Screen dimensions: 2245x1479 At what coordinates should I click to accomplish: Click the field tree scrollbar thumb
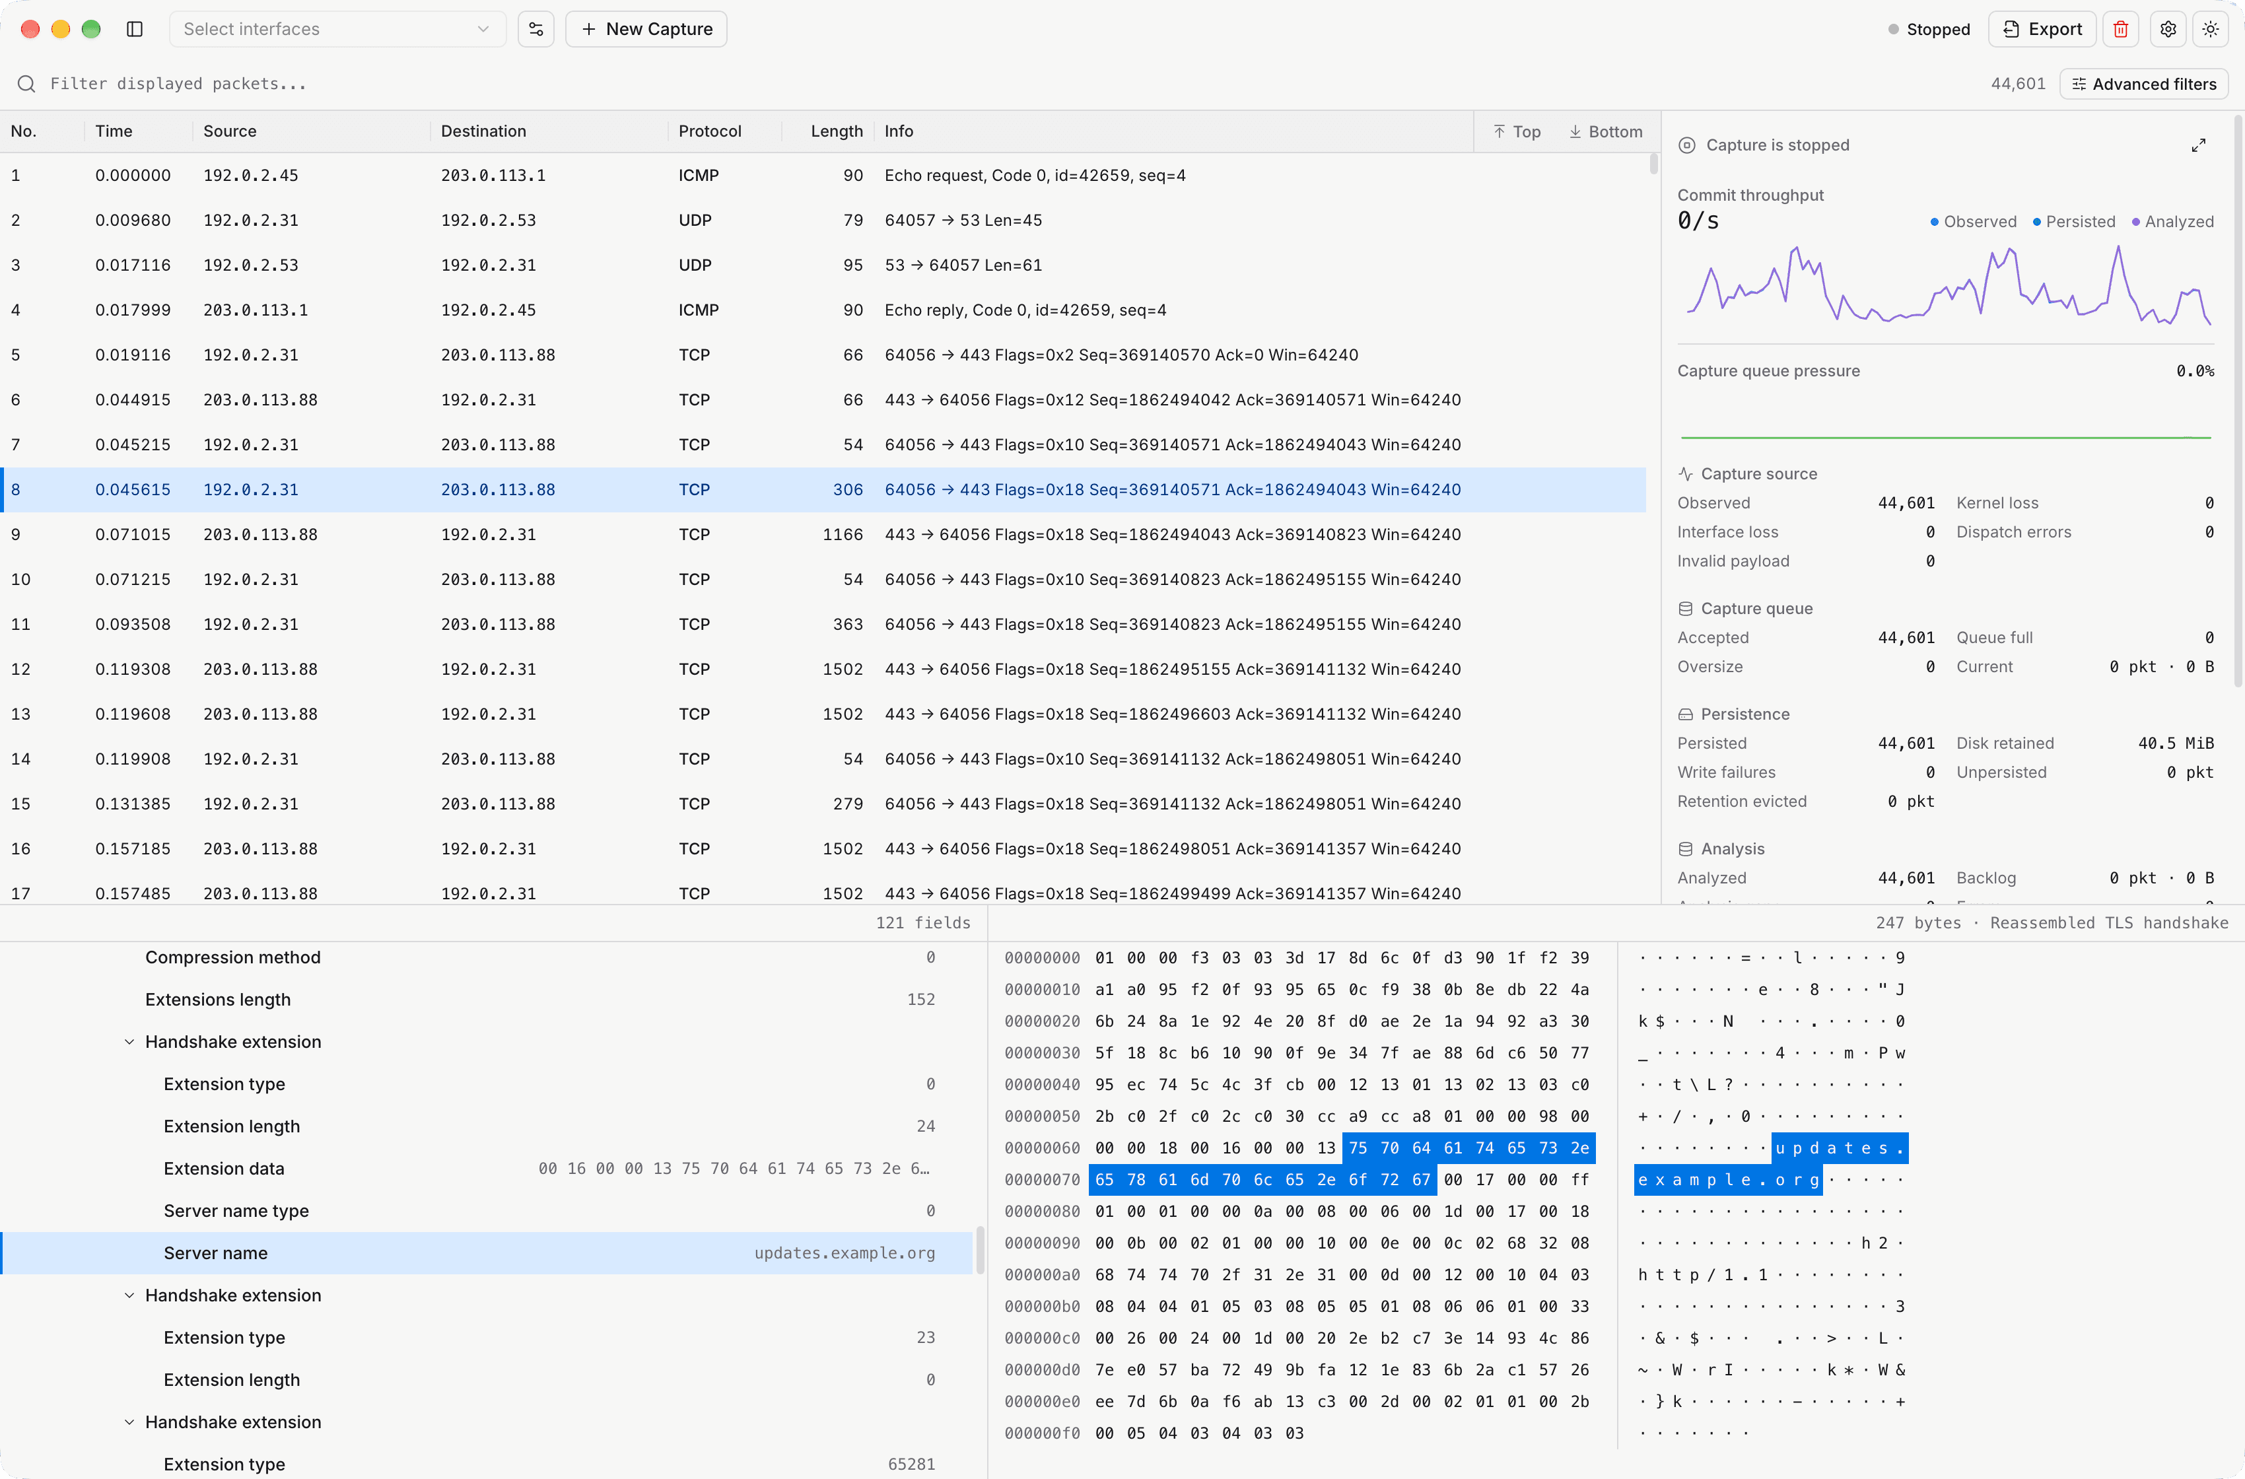(980, 1249)
